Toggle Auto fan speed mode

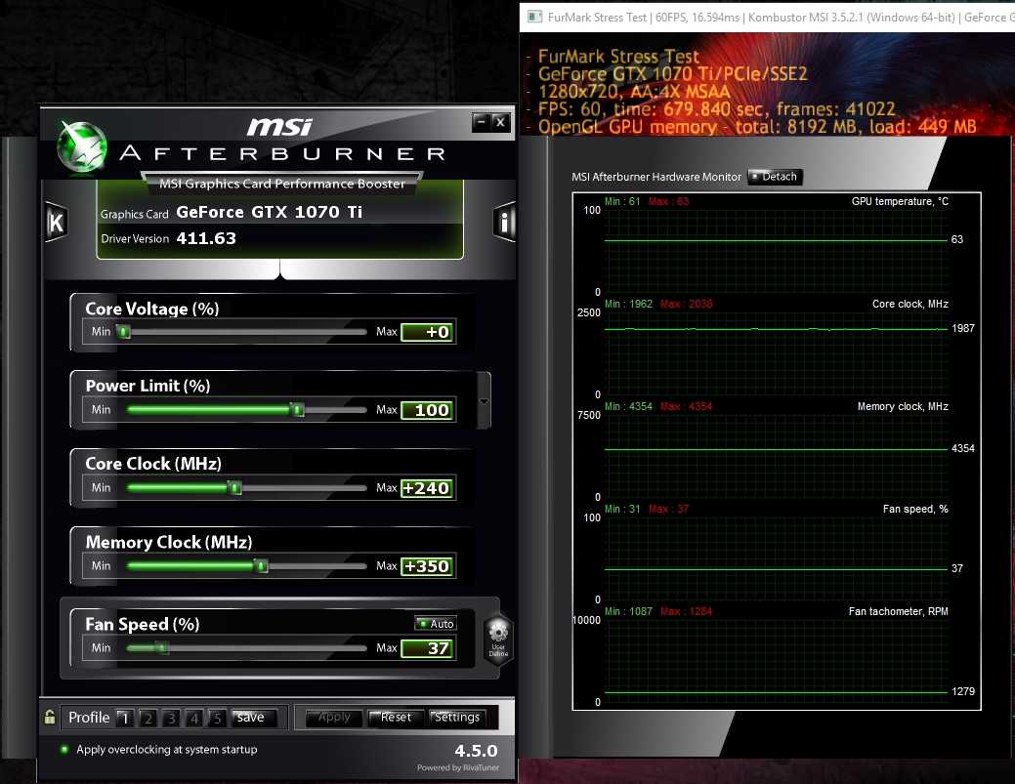pos(436,623)
